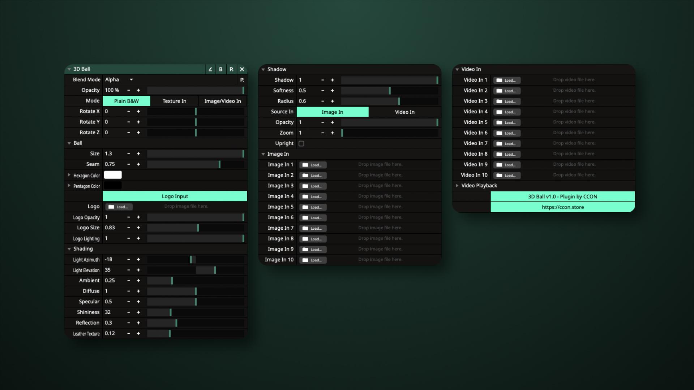This screenshot has height=390, width=694.
Task: Select Plain B&W mode
Action: (127, 101)
